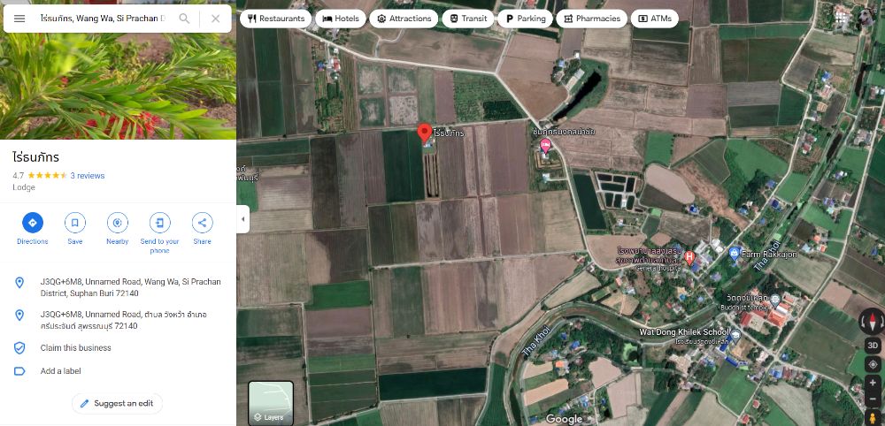The width and height of the screenshot is (885, 426).
Task: Zoom in with plus button
Action: (x=873, y=384)
